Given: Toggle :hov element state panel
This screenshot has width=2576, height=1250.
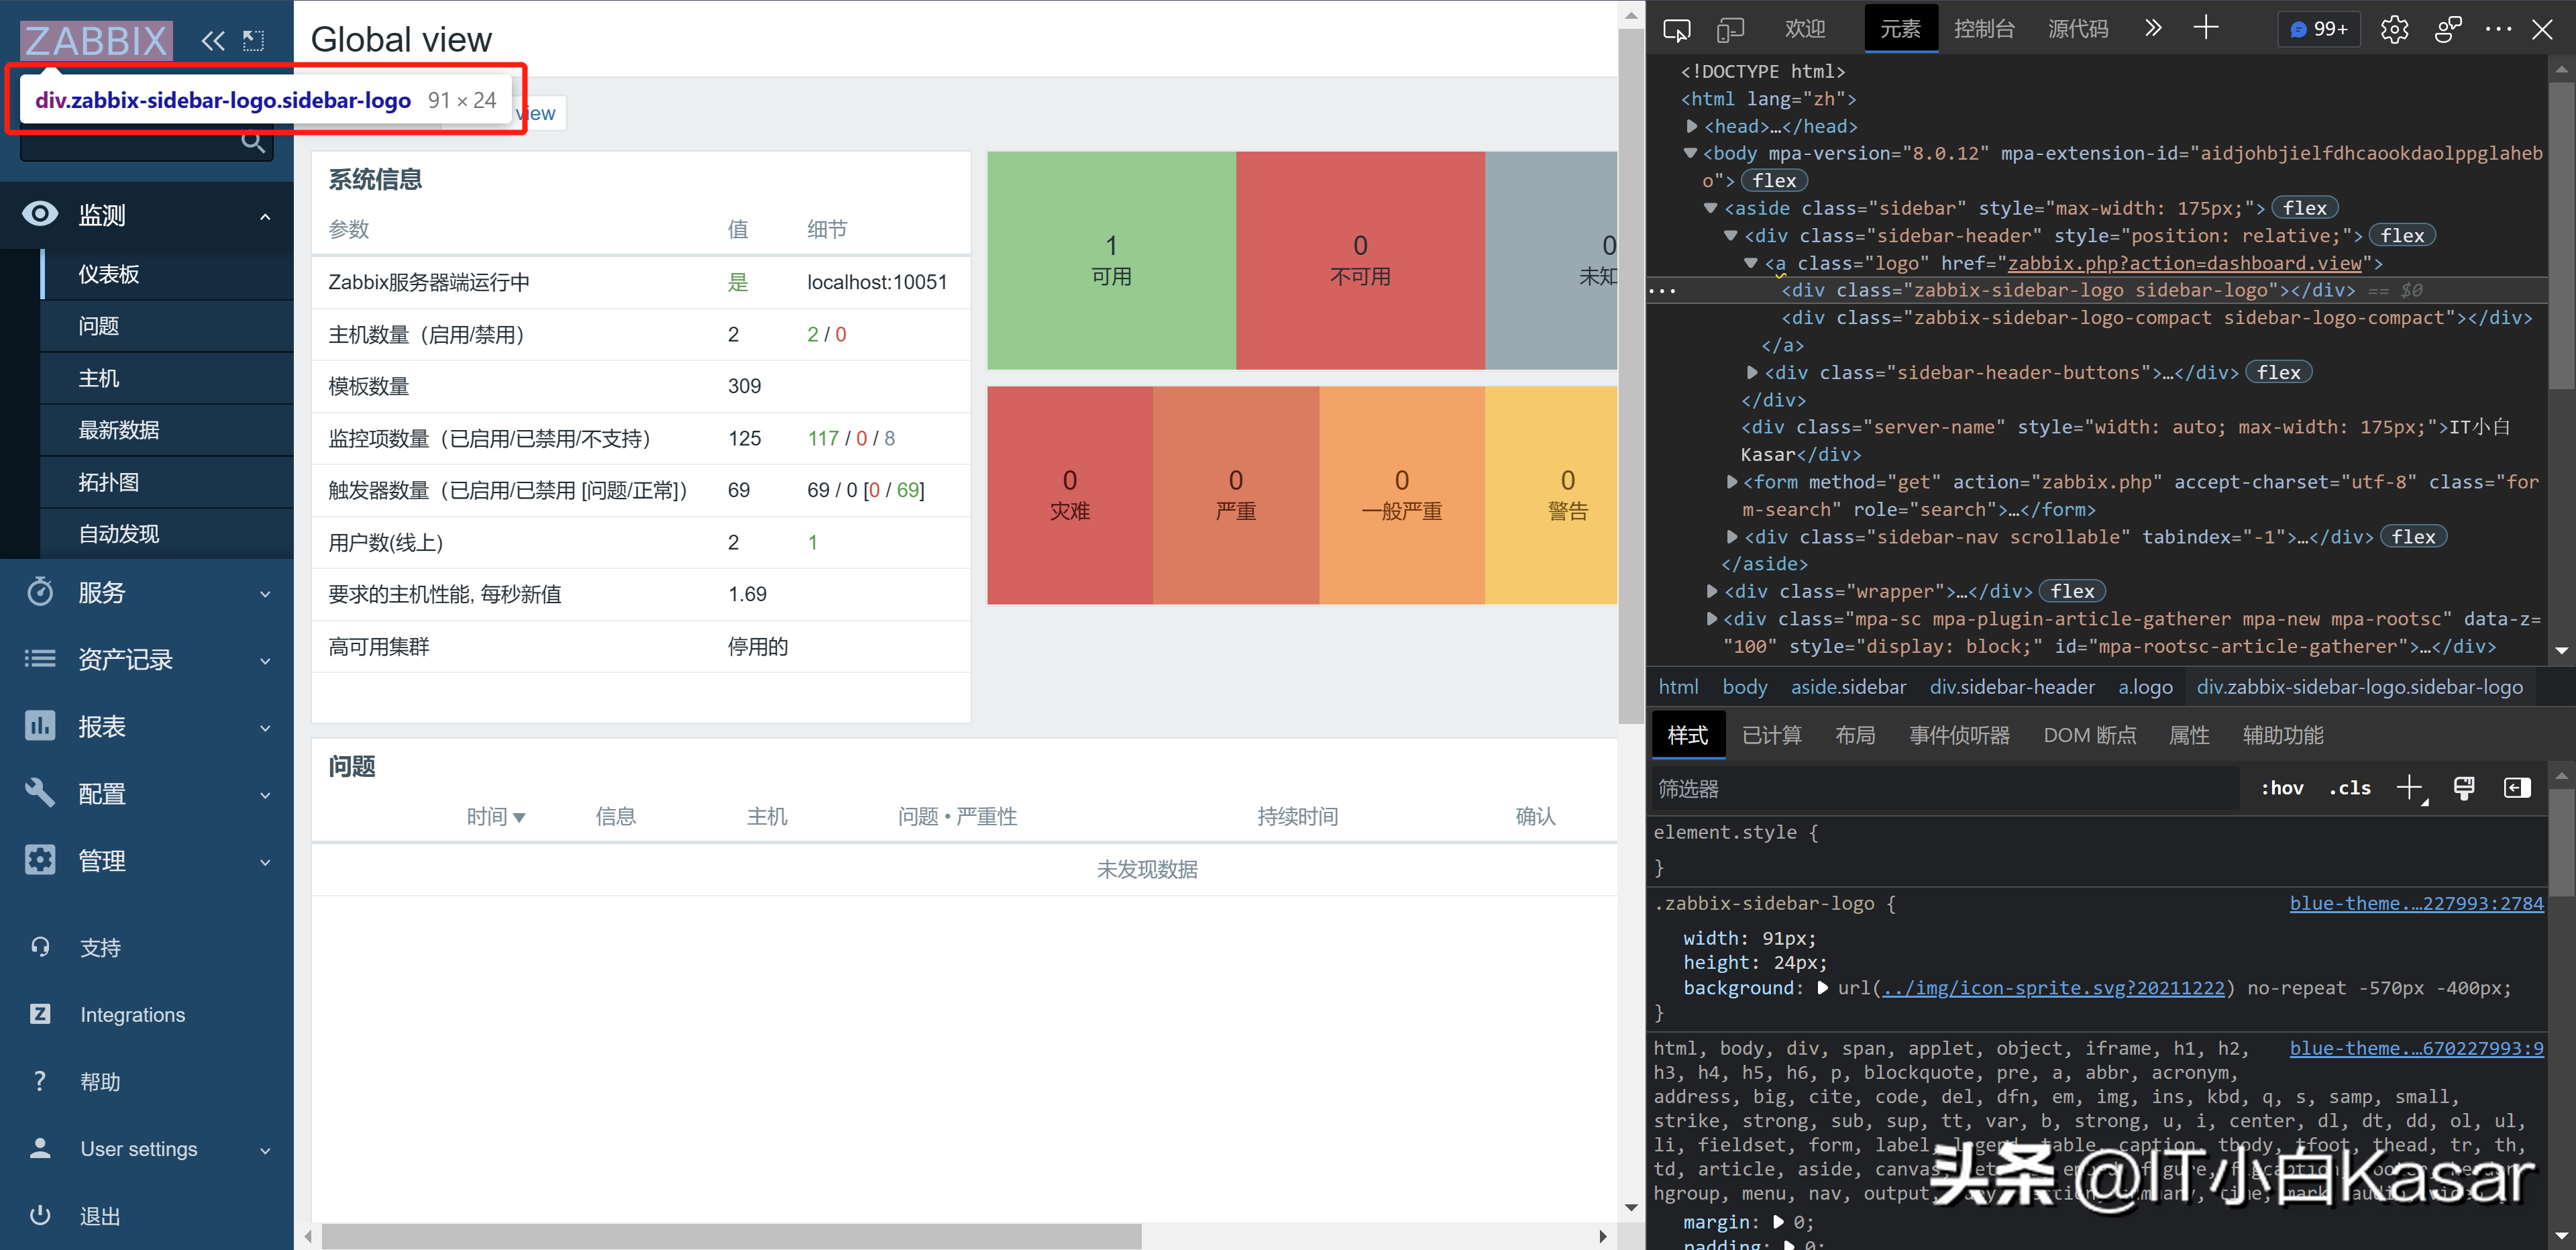Looking at the screenshot, I should tap(2283, 788).
